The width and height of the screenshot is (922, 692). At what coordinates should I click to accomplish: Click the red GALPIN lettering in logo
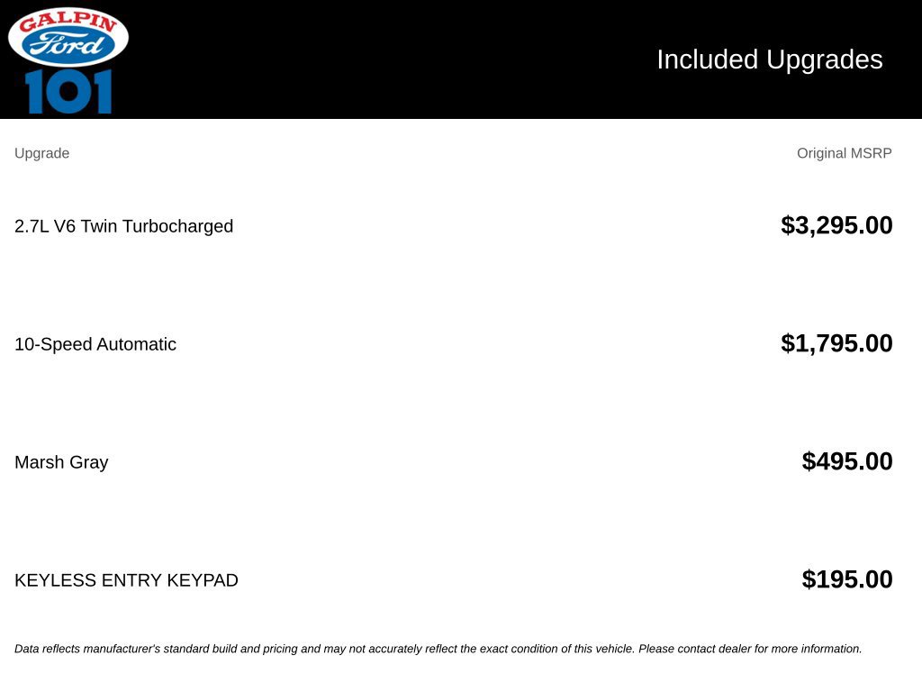pos(68,22)
